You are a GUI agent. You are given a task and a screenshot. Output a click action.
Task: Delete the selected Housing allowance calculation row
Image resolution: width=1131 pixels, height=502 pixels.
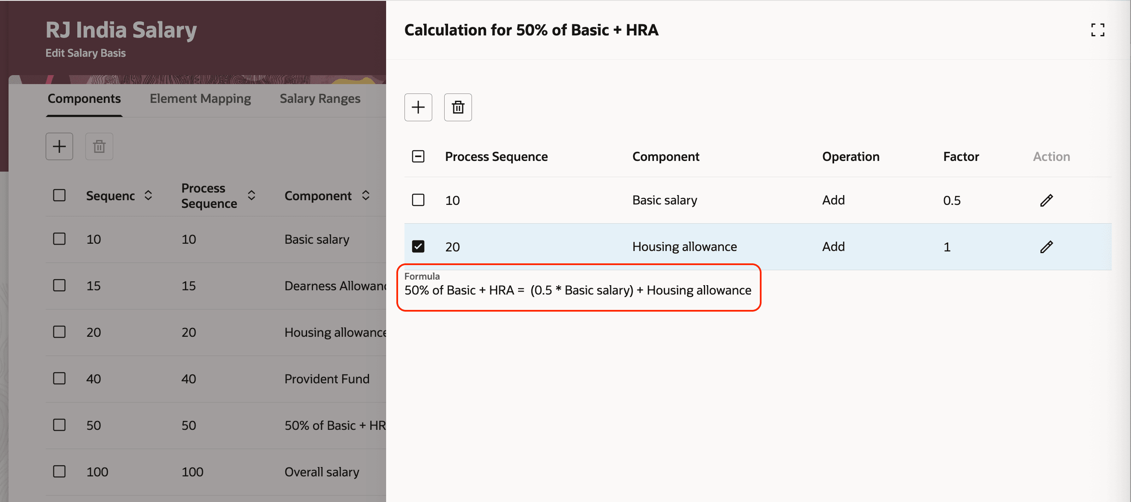[457, 107]
